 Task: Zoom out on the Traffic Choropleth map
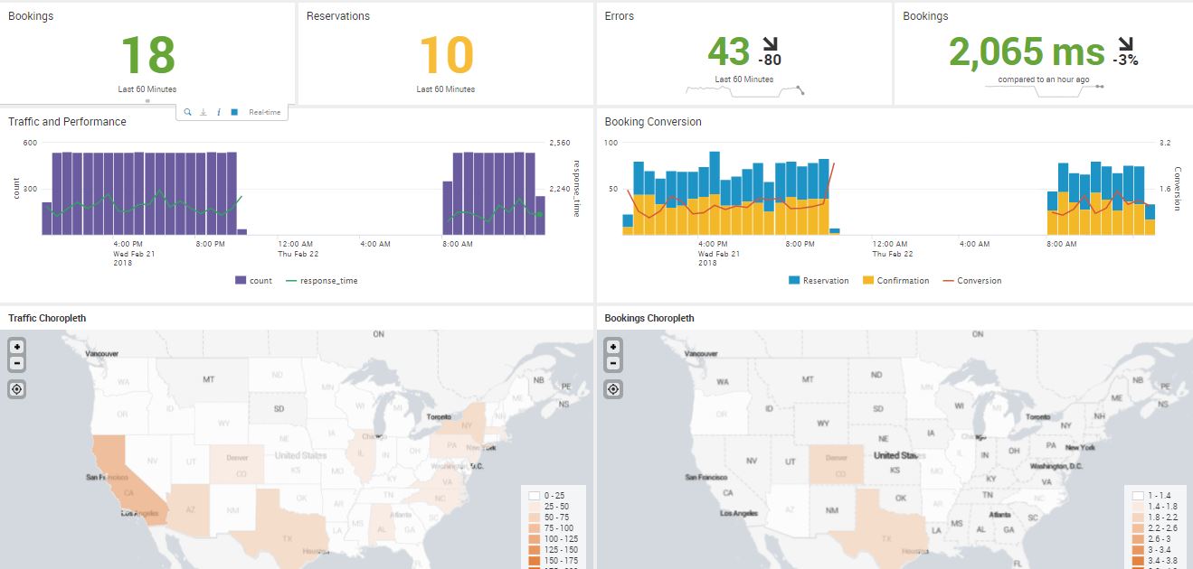coord(16,363)
